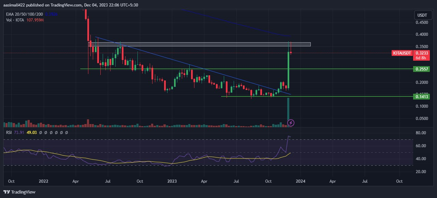Image resolution: width=437 pixels, height=198 pixels.
Task: Click the purple RSI line peak
Action: (289, 137)
